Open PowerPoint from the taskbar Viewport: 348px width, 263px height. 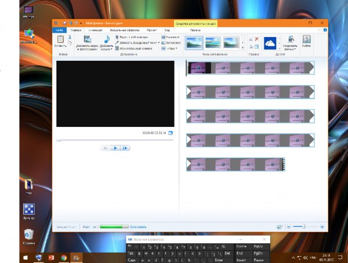click(x=51, y=257)
